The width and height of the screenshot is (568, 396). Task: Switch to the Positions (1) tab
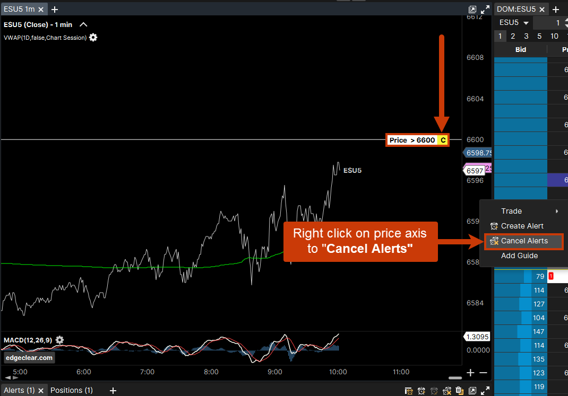(x=71, y=390)
